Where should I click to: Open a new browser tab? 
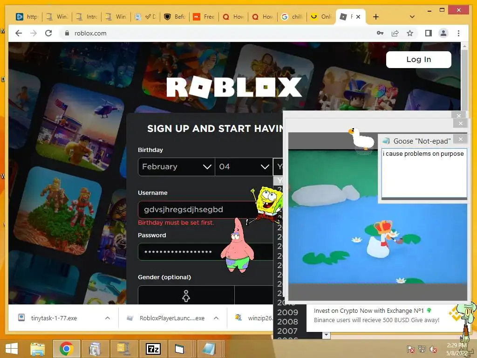tap(376, 17)
